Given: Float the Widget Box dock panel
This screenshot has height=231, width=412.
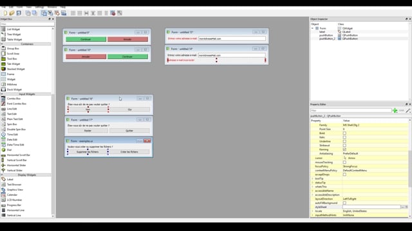Looking at the screenshot, I should pos(50,19).
